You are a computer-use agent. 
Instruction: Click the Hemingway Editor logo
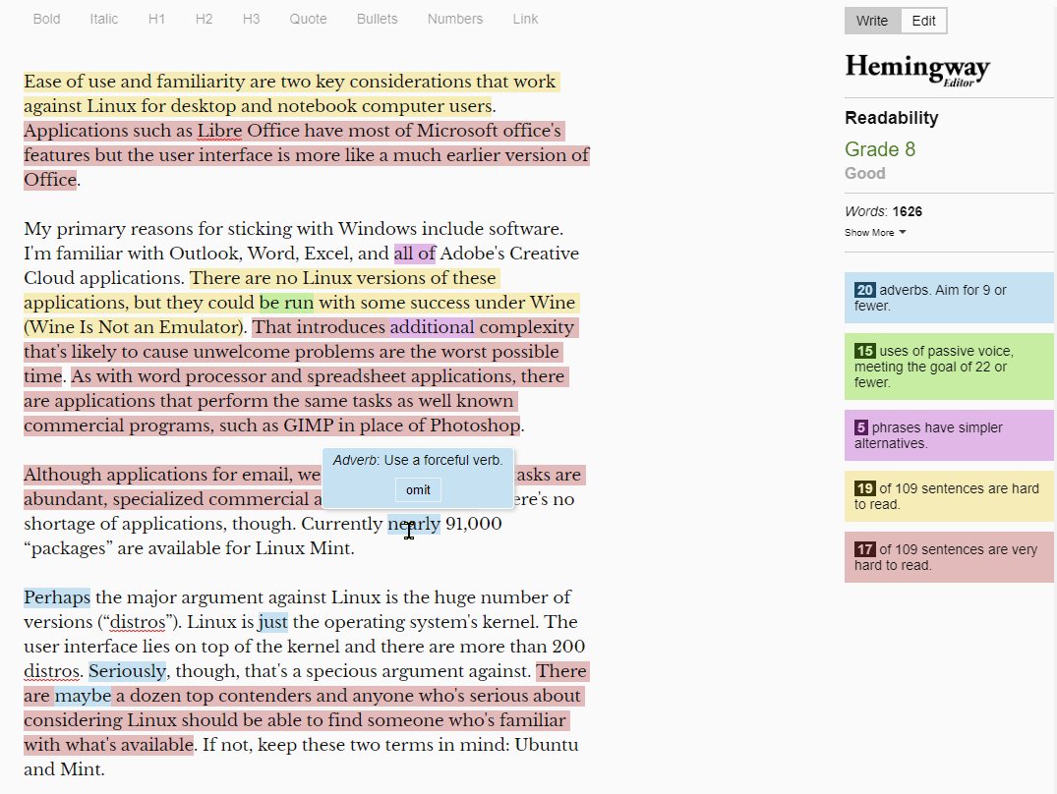[x=917, y=70]
